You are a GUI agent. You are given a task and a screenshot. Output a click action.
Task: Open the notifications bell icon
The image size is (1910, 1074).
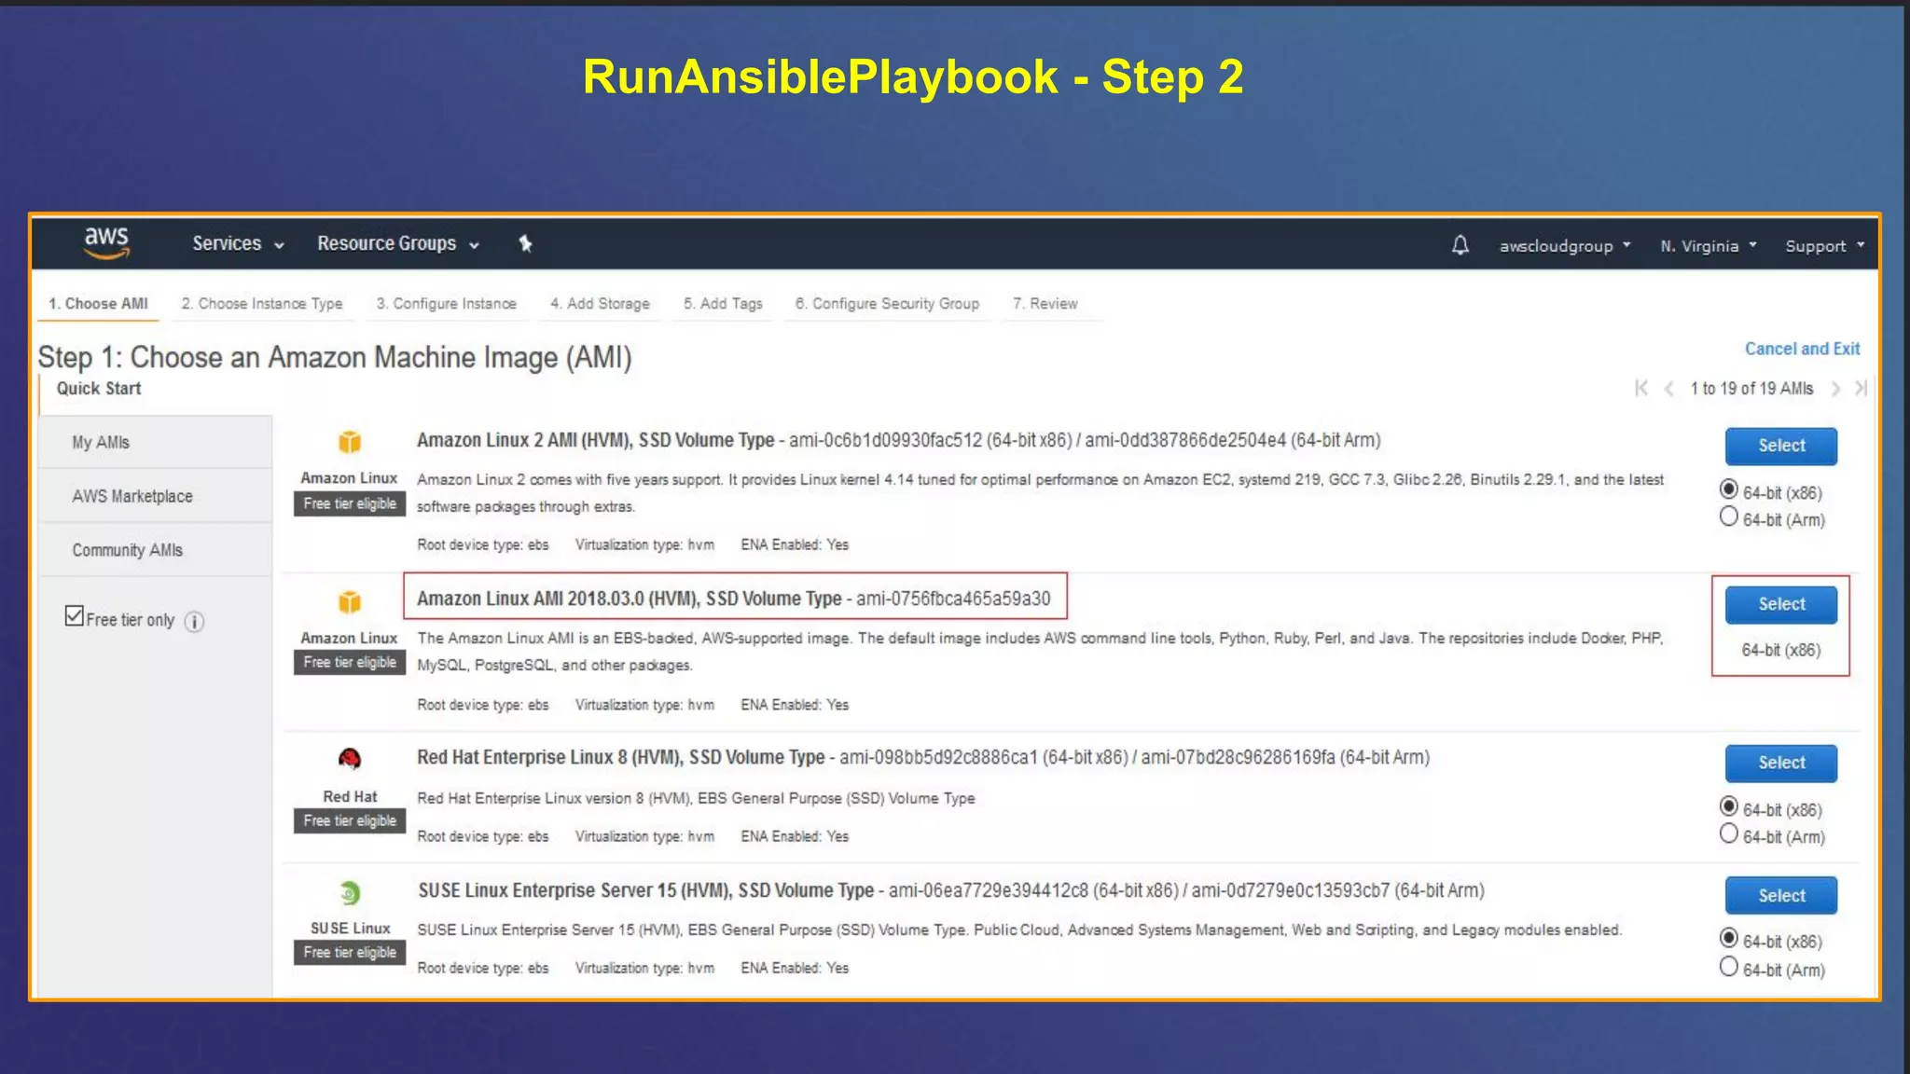pos(1460,245)
